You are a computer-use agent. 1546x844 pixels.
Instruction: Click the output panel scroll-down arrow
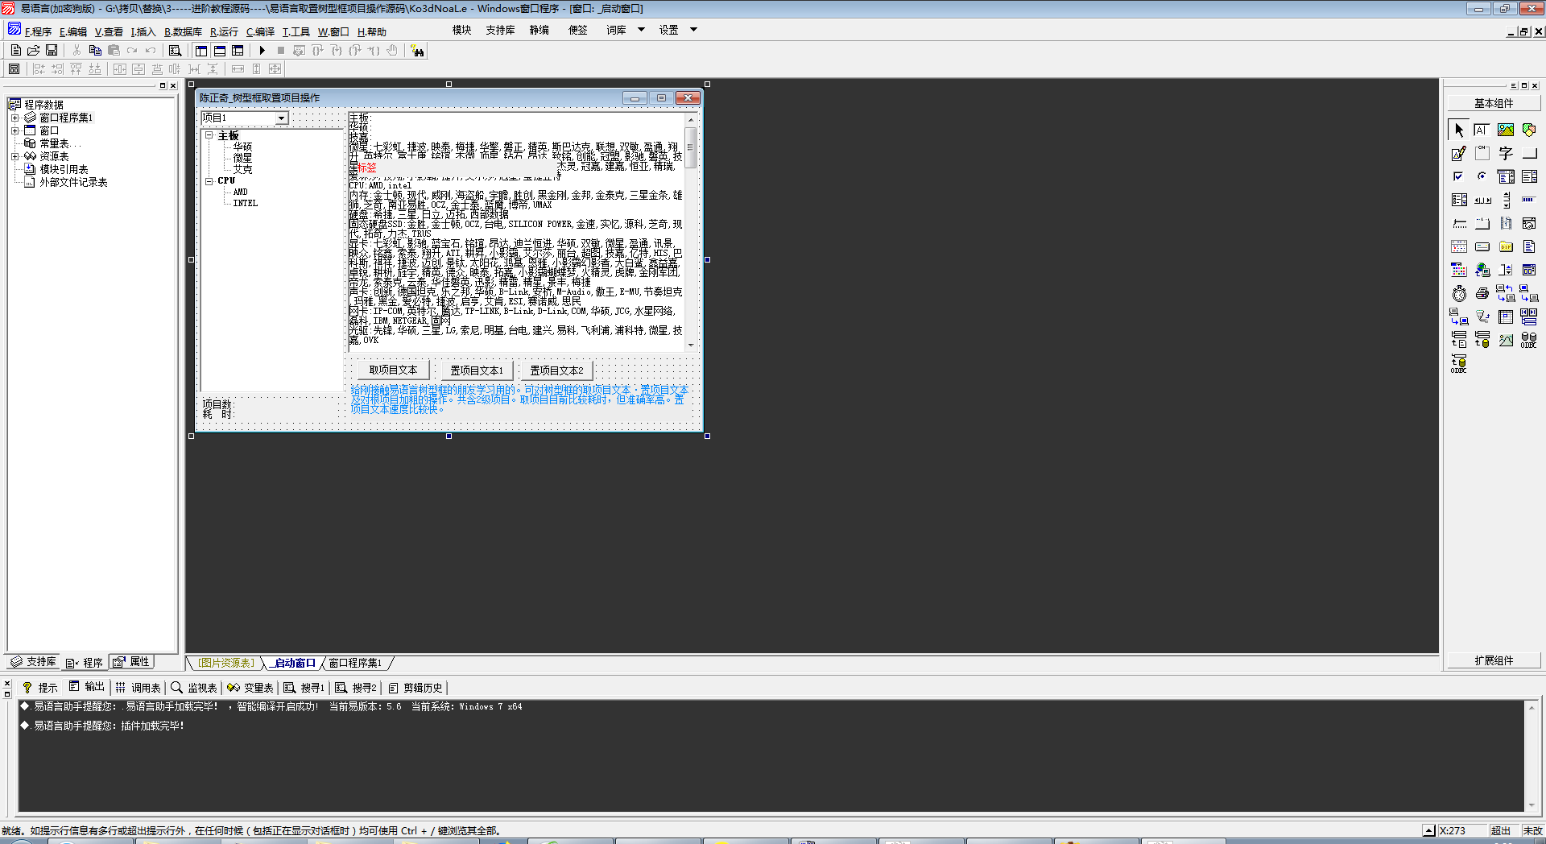click(x=1532, y=805)
